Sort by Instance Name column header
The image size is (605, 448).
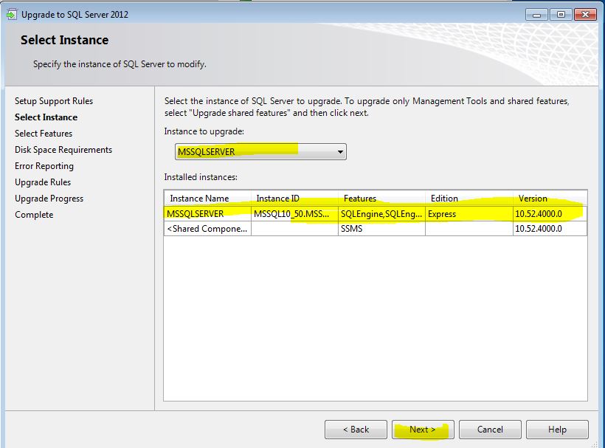207,199
